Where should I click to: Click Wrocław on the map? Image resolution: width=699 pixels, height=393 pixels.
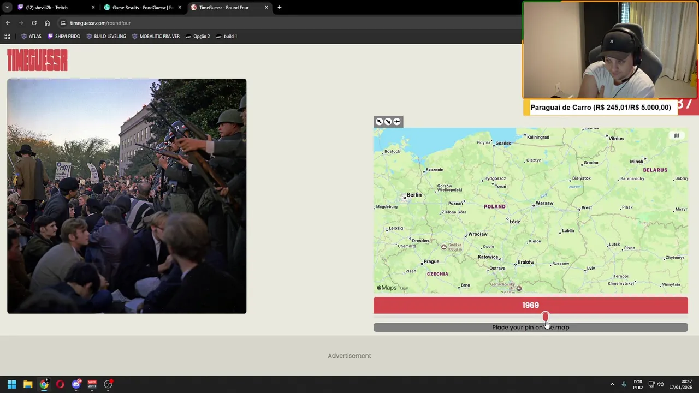[x=477, y=234]
